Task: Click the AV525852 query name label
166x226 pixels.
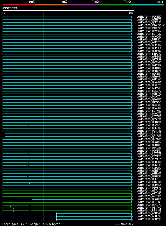Action: (x=10, y=8)
